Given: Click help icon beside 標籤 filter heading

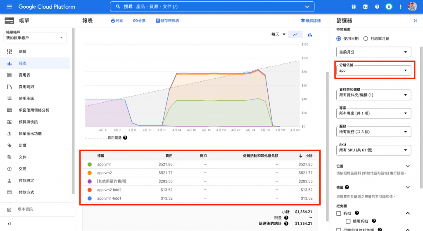Looking at the screenshot, I should click(x=347, y=187).
